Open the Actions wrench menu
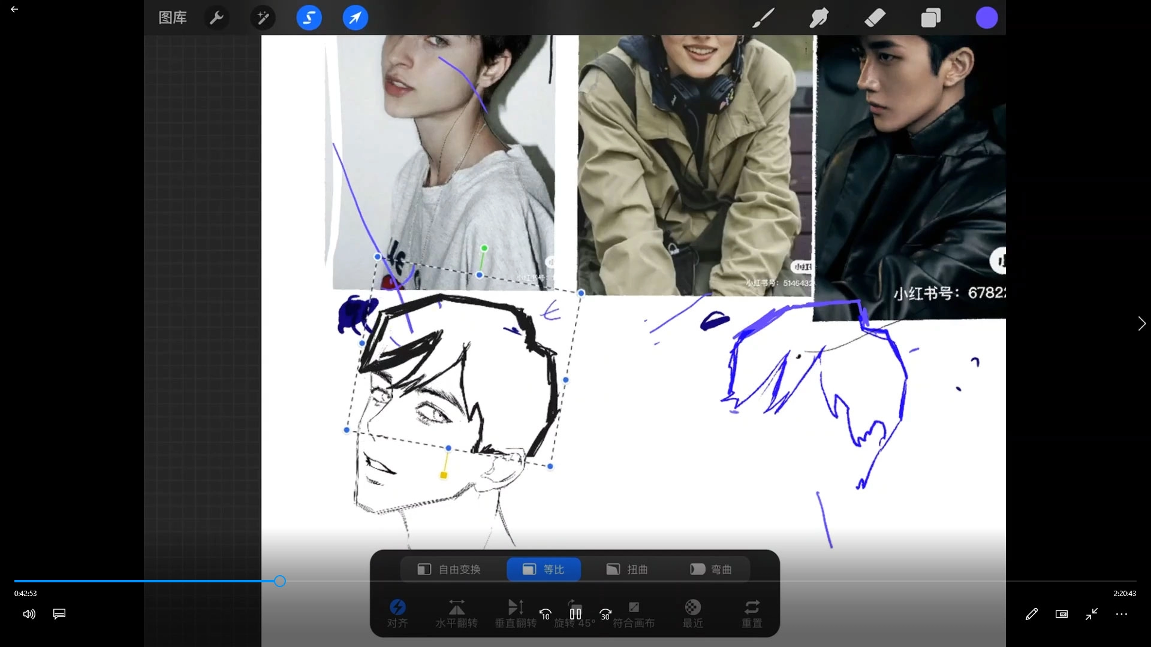The height and width of the screenshot is (647, 1151). click(216, 18)
